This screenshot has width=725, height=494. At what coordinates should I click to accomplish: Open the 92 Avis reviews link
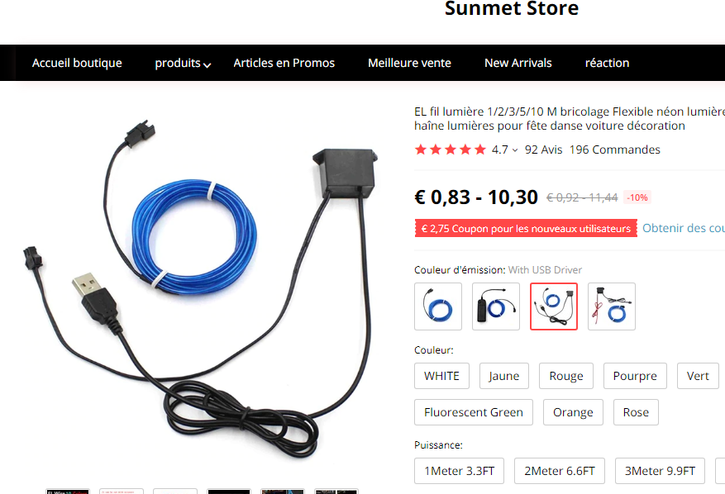coord(543,150)
